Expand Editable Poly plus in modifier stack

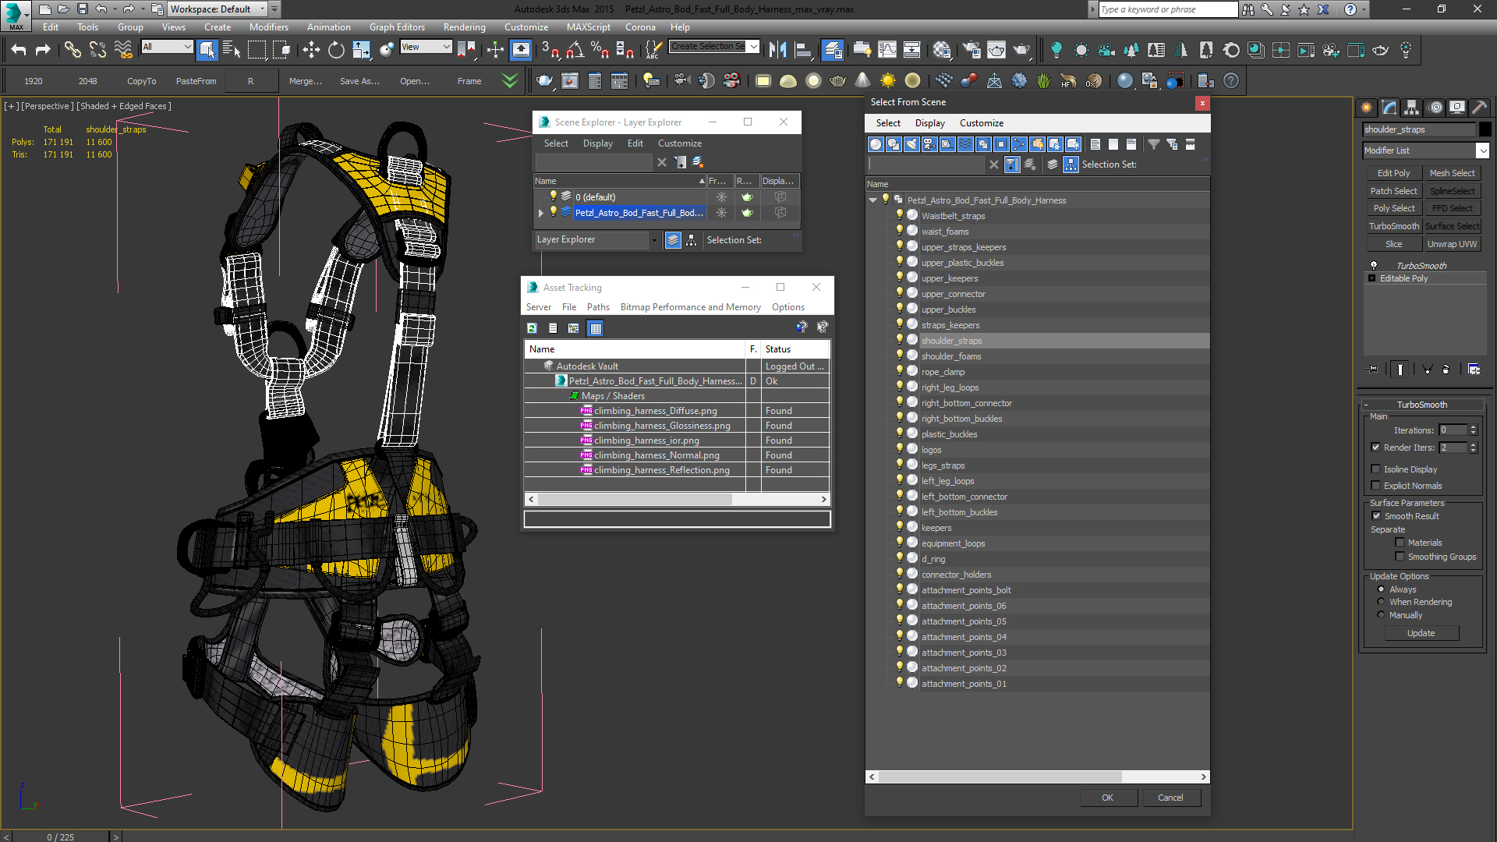pos(1371,278)
